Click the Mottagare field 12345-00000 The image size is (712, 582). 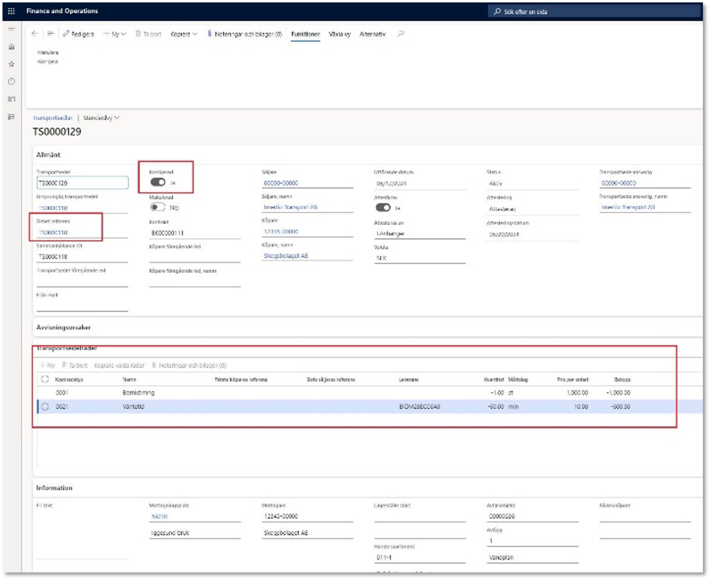[x=307, y=516]
